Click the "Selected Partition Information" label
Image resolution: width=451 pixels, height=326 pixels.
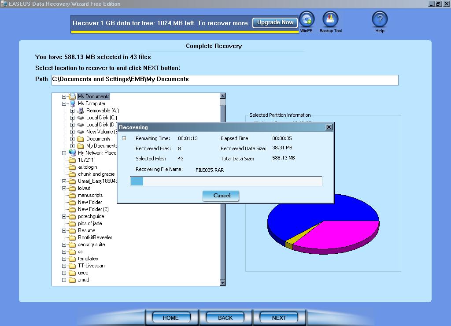(280, 115)
